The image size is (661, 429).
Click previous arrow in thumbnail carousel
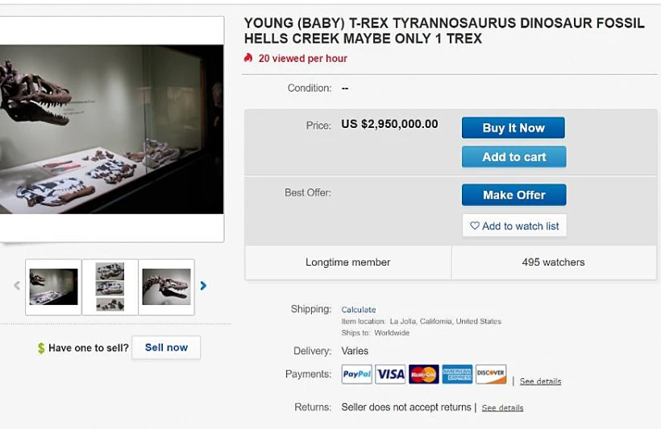[x=17, y=286]
